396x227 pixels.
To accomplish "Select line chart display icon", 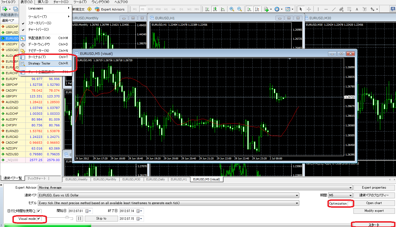I will pyautogui.click(x=223, y=9).
